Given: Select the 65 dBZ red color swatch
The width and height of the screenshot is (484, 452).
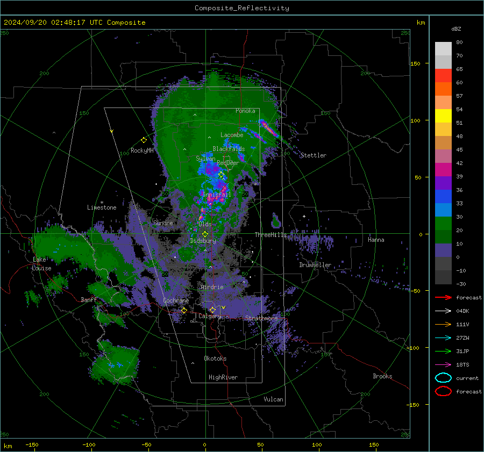Looking at the screenshot, I should (x=443, y=75).
